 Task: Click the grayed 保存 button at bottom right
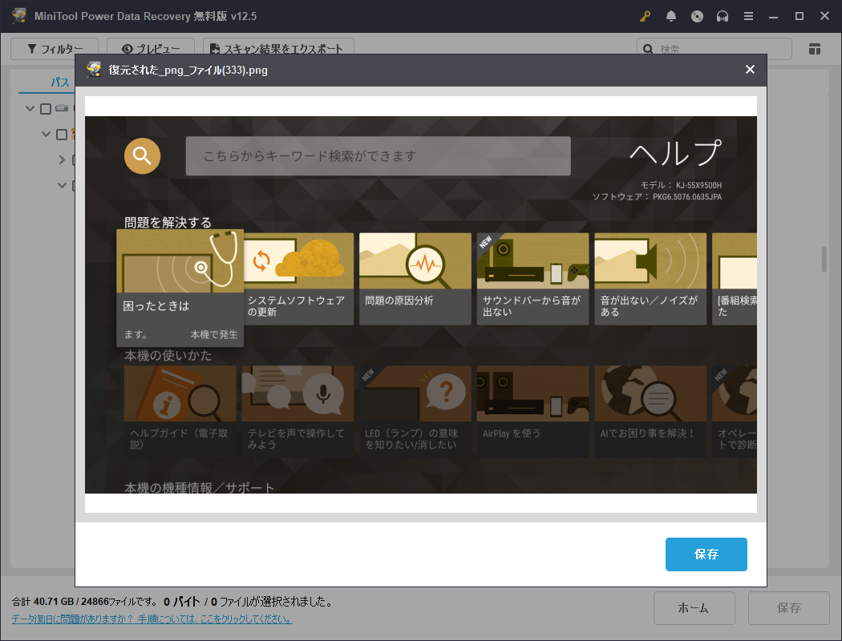pos(788,607)
